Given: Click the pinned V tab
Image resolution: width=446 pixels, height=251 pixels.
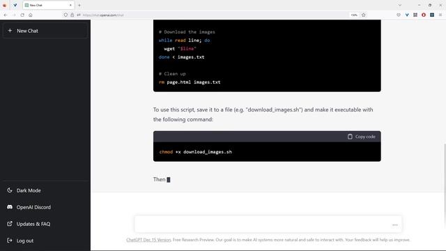Looking at the screenshot, I should (15, 5).
